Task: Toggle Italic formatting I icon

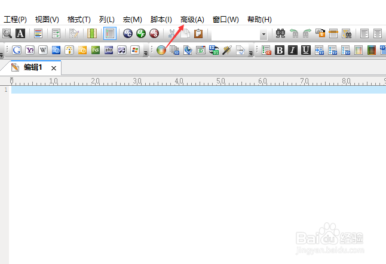Action: click(x=293, y=50)
